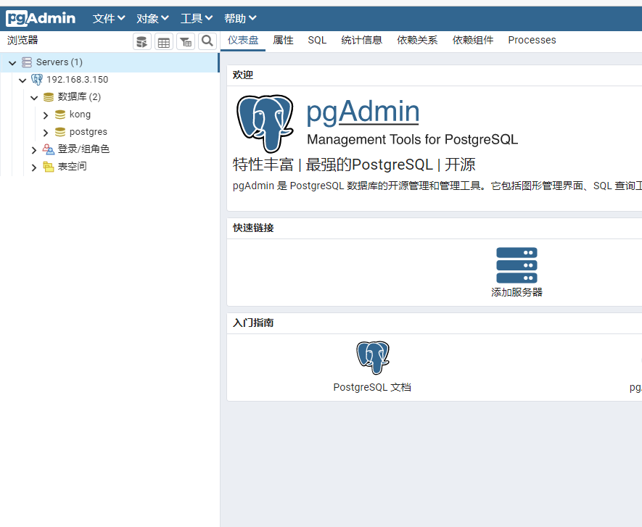This screenshot has height=527, width=642.
Task: Click the 表空间 tablespace folder icon
Action: coord(49,167)
